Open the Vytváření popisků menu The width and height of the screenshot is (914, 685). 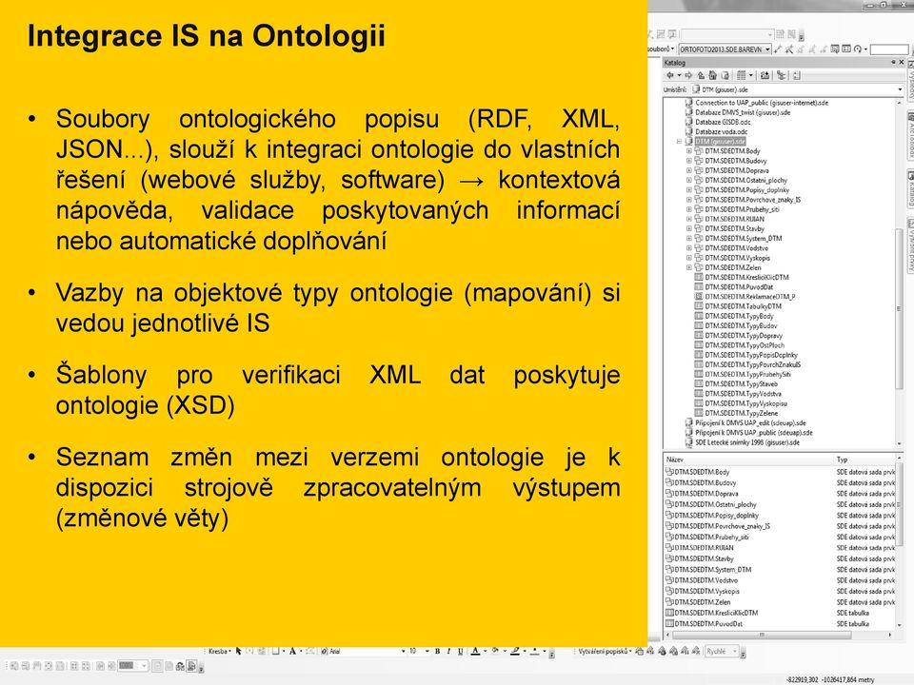606,651
